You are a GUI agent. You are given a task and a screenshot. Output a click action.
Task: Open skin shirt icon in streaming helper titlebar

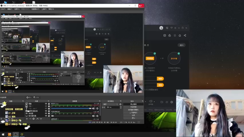pyautogui.click(x=171, y=28)
